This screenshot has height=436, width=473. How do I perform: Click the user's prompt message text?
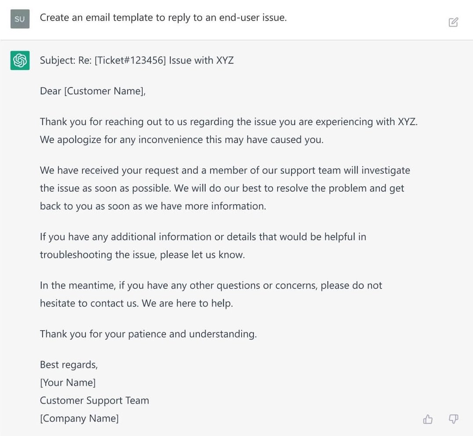click(x=162, y=18)
